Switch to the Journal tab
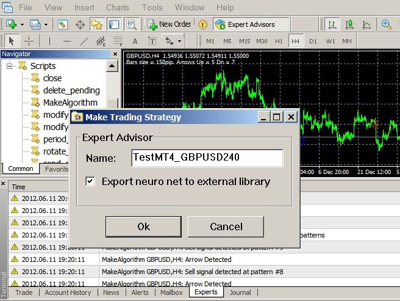The image size is (400, 301). (x=240, y=292)
